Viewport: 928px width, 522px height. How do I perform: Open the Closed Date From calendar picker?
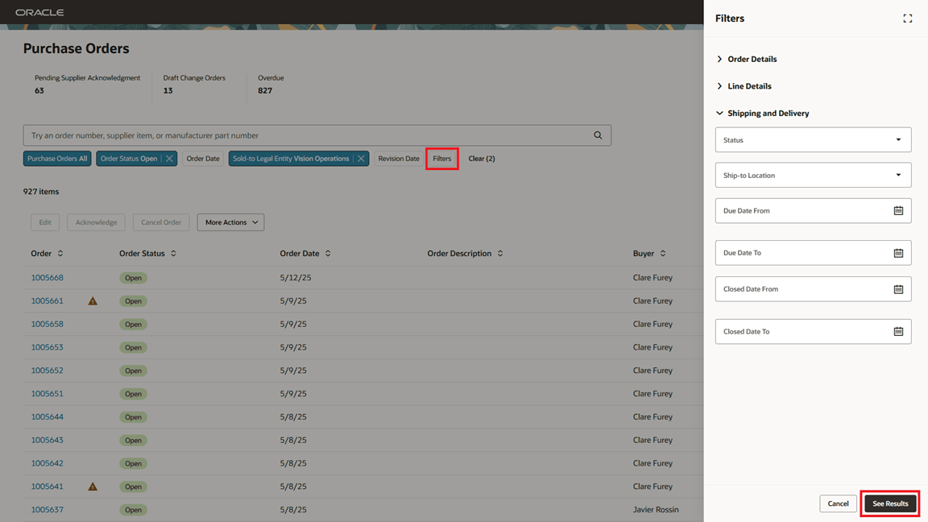click(900, 288)
